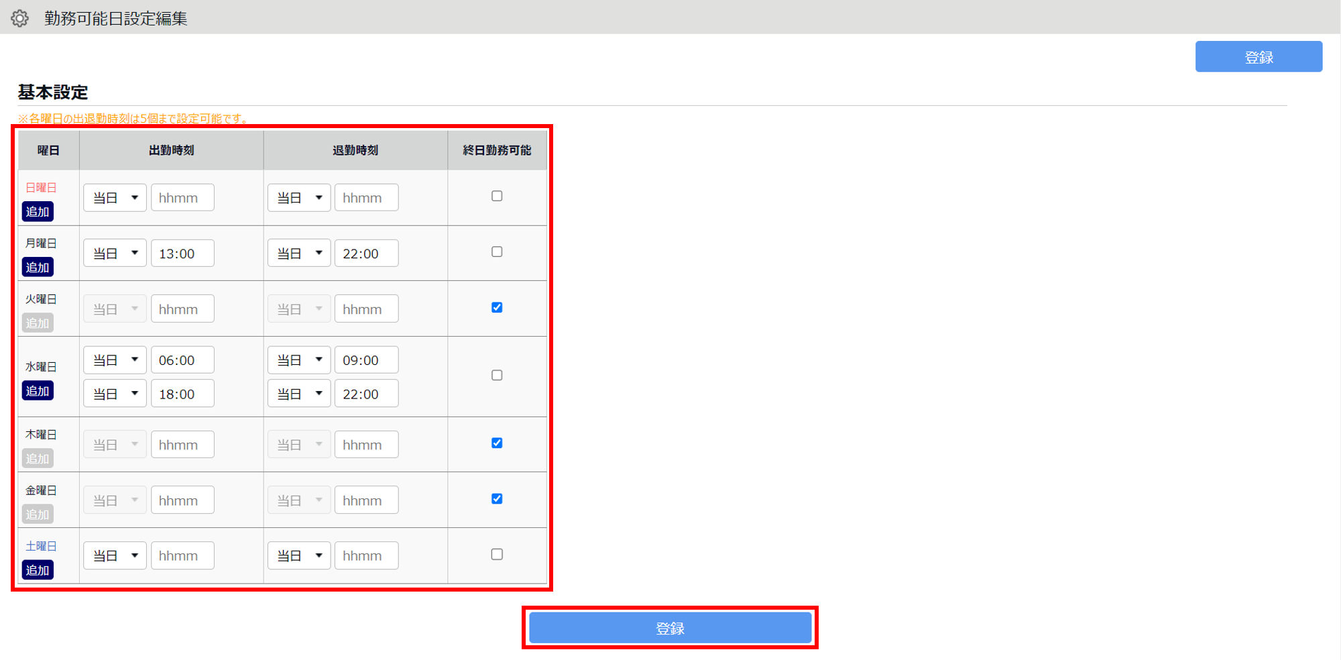Check 終日勤務可能 for 土曜日

(497, 554)
